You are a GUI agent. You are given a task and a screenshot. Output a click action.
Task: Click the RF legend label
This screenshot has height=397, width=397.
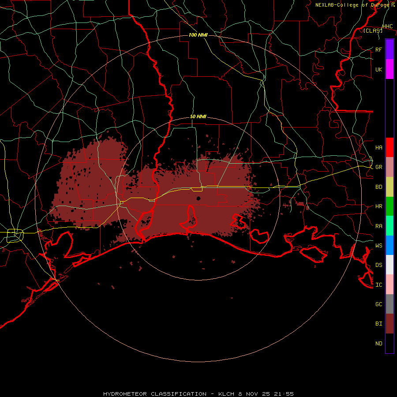[379, 49]
